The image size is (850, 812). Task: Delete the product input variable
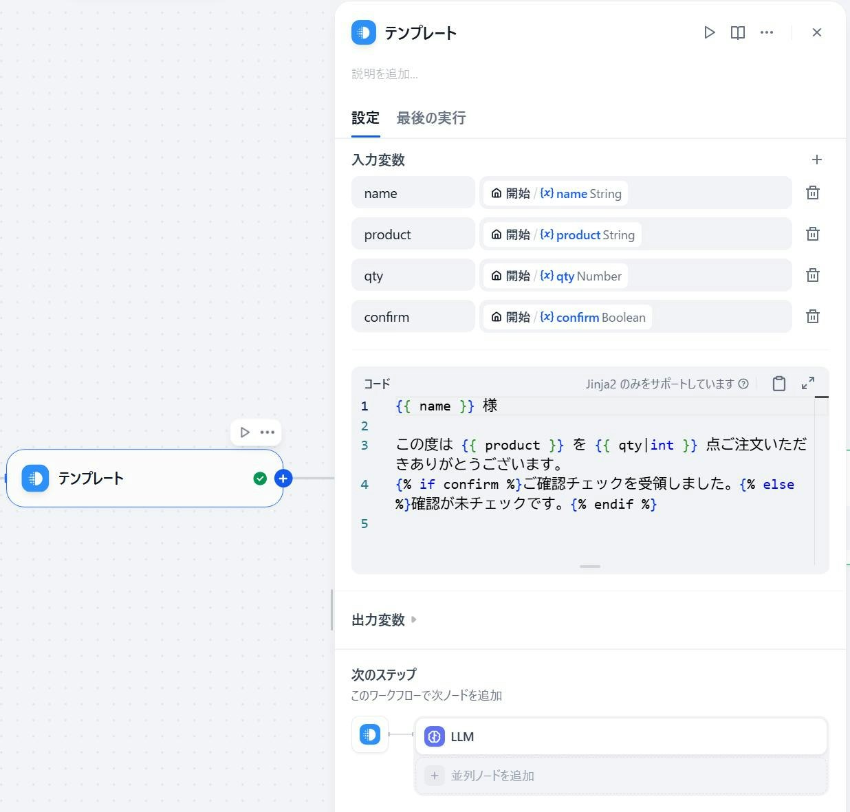click(x=813, y=234)
